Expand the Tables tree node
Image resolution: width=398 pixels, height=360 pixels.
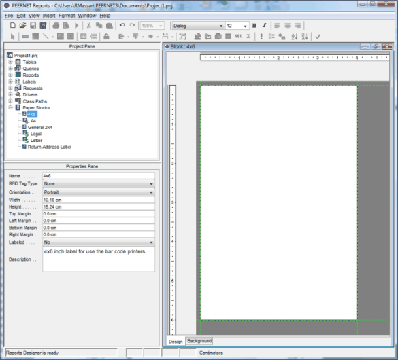tap(10, 62)
